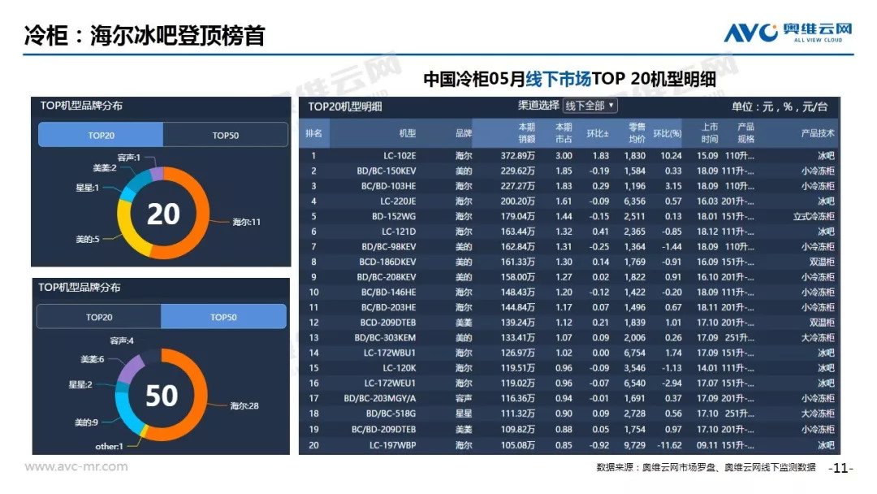Screen dimensions: 877x494
Task: Sort by 本期销额 column header
Action: (526, 133)
